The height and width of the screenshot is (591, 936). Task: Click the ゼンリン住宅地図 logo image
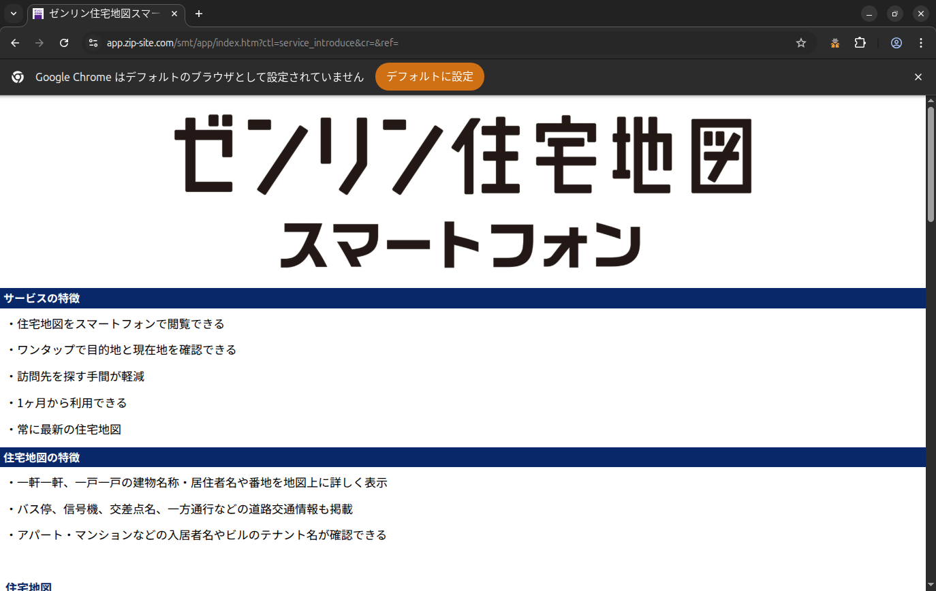[463, 155]
